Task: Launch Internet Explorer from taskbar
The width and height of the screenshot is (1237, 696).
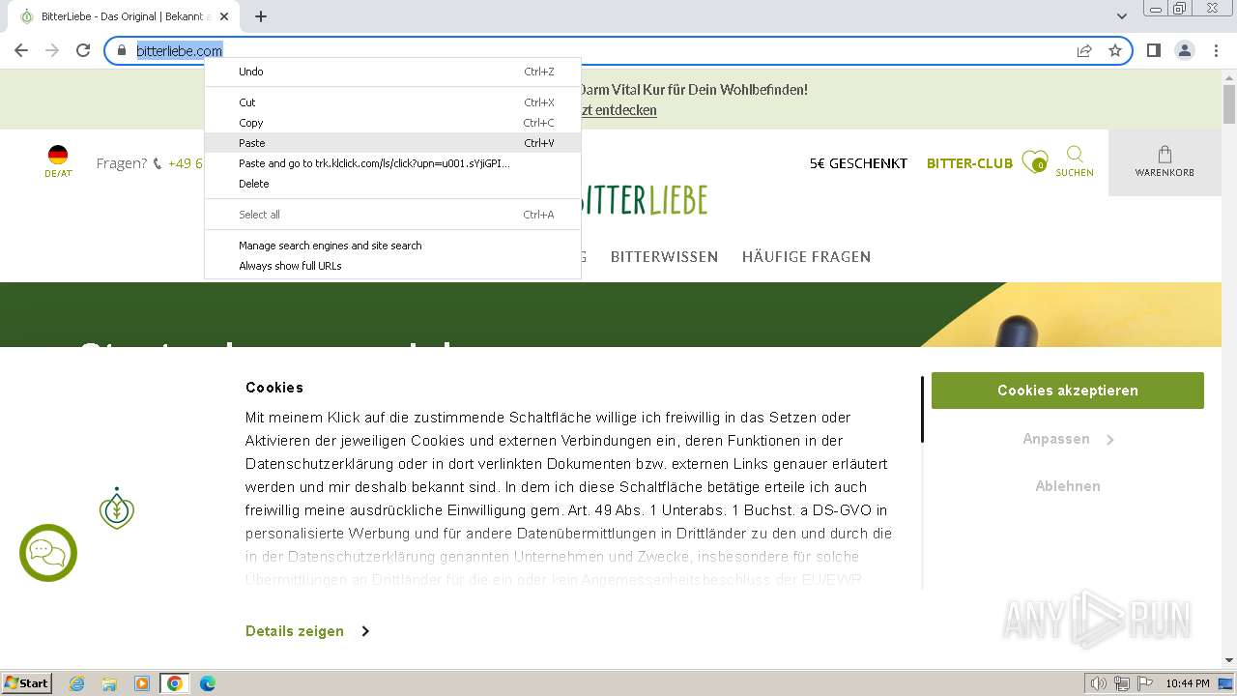Action: (x=77, y=683)
